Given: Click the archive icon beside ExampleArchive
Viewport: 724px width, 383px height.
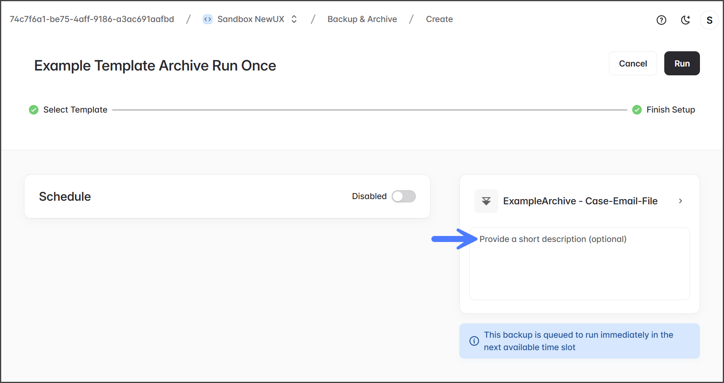Looking at the screenshot, I should (486, 201).
